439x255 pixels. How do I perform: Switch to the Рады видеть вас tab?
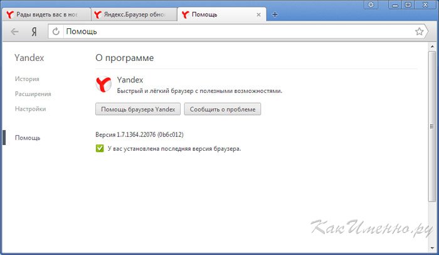point(46,14)
